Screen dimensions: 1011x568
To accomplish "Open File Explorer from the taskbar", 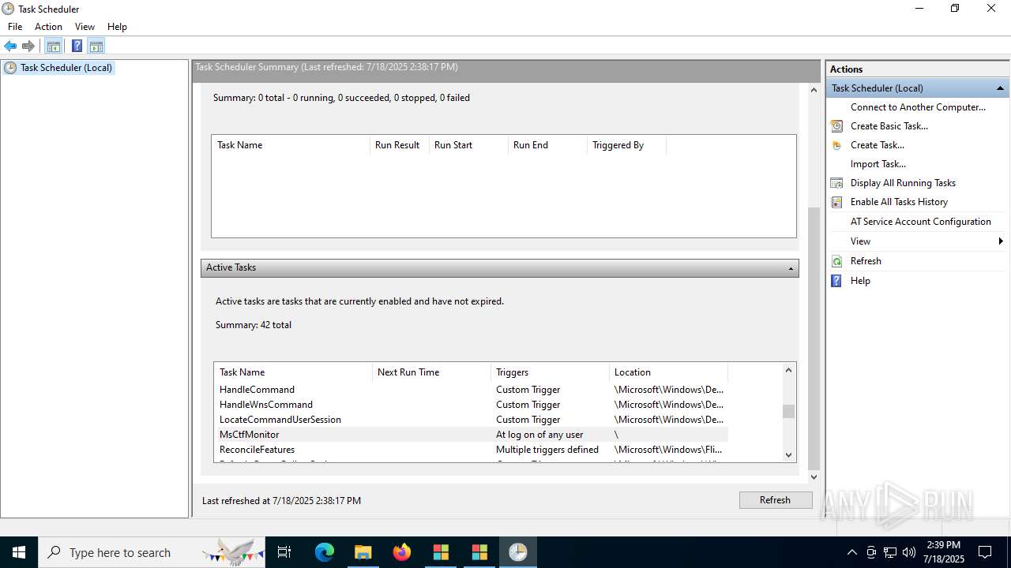I will click(x=363, y=552).
